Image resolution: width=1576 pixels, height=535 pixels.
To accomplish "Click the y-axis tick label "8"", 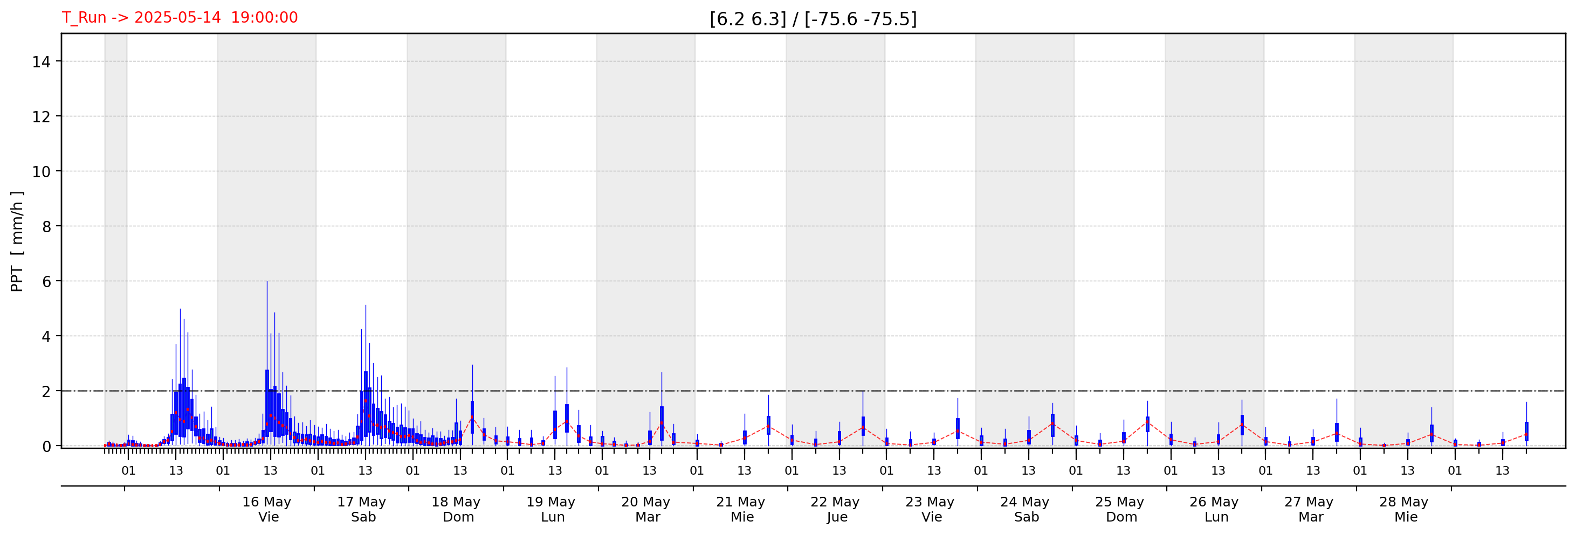I will coord(46,227).
